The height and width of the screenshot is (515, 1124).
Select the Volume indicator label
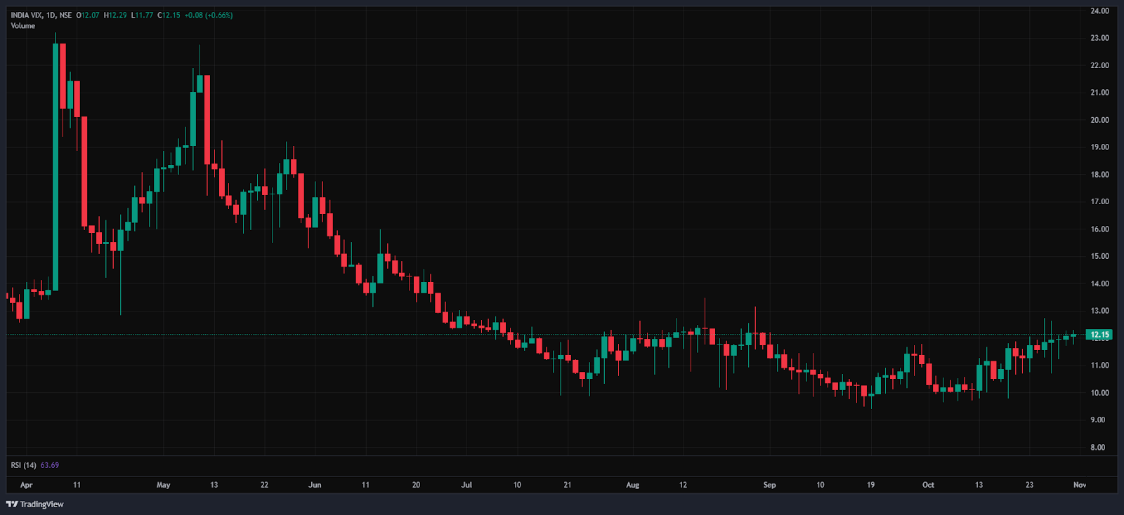22,26
